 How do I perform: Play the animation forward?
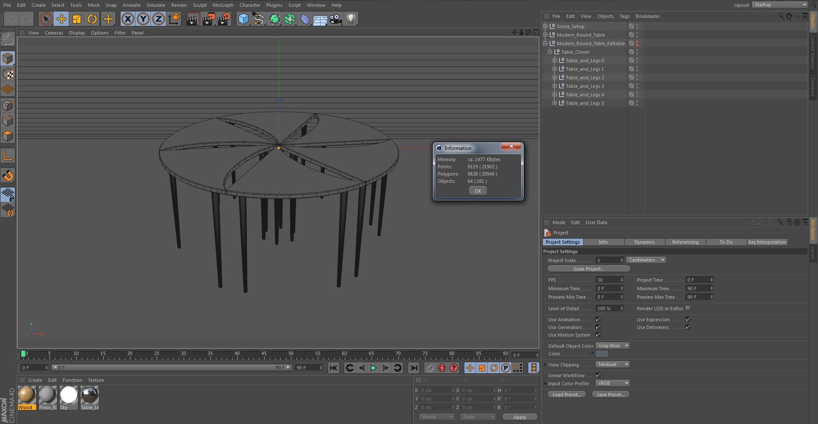[373, 368]
